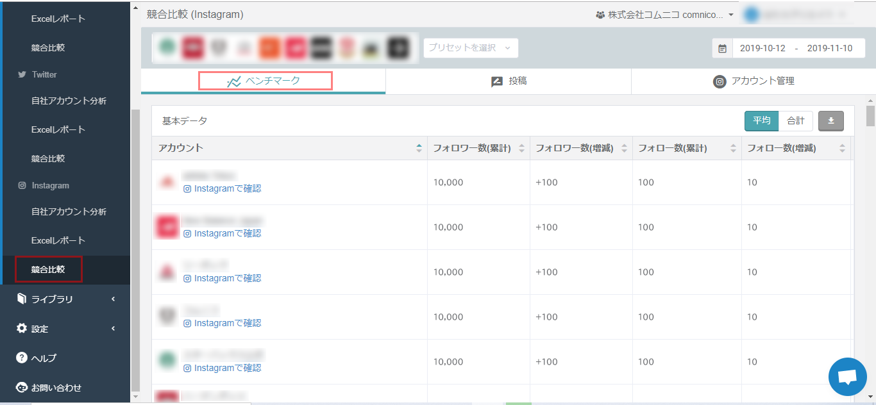Viewport: 876px width, 405px height.
Task: Switch to the ベンチマーク tab
Action: (264, 81)
